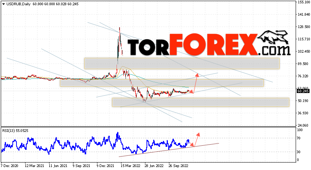Click the RSI 100 scale label
This screenshot has width=311, height=170.
(x=300, y=130)
